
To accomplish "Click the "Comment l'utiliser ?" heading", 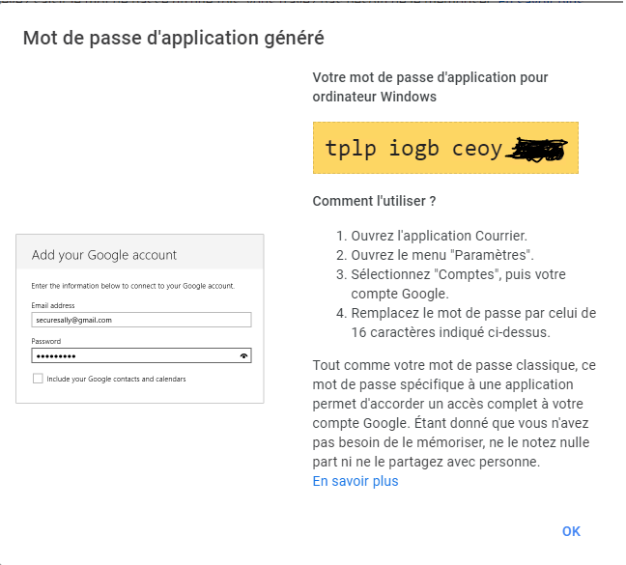I will pos(374,201).
